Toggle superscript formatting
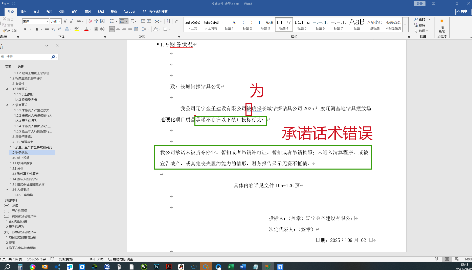 (59, 29)
